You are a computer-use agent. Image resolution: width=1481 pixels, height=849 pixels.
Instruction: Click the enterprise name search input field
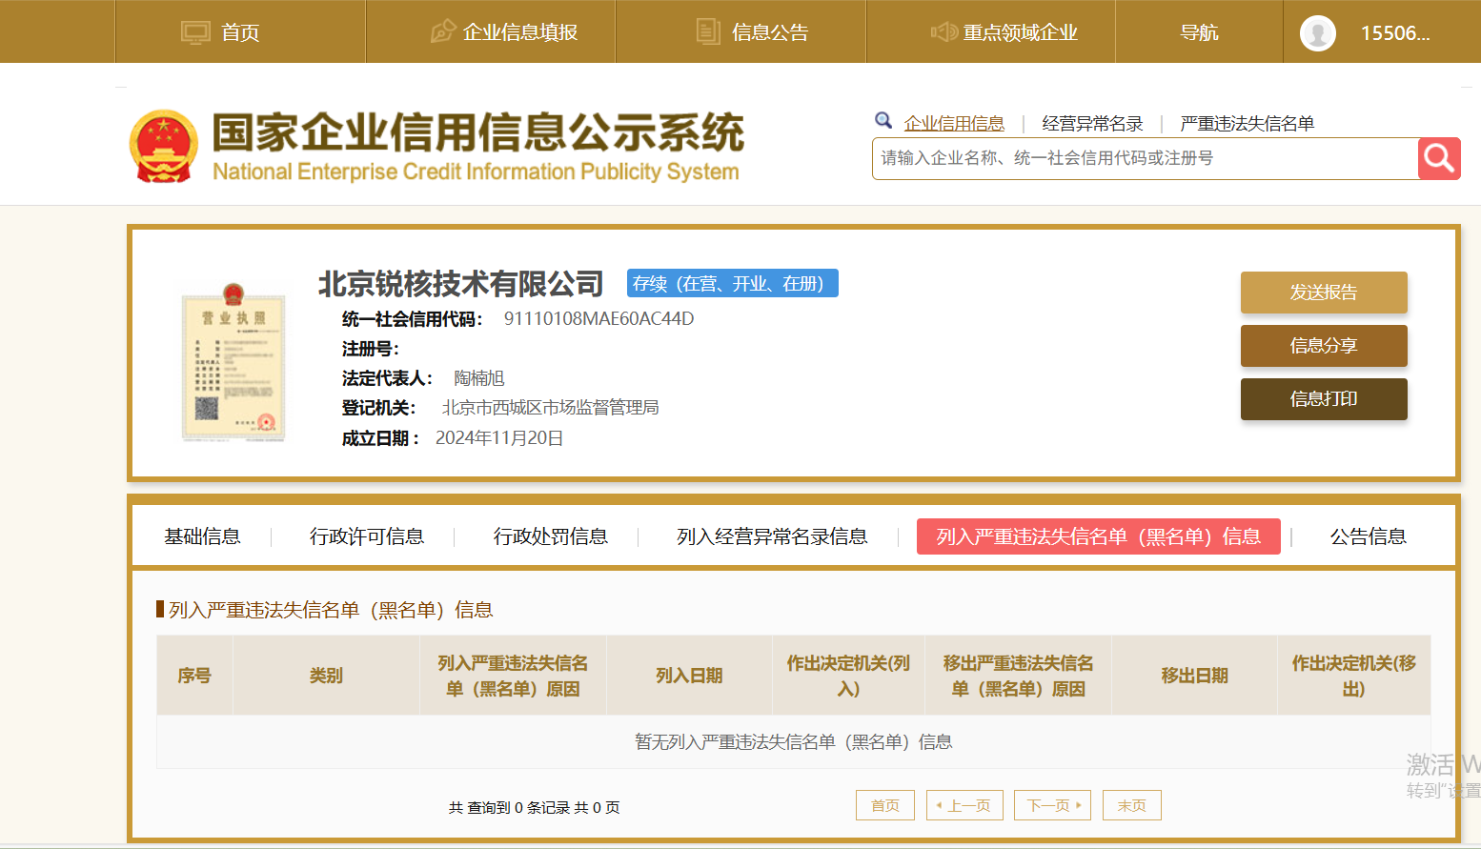(x=1144, y=158)
